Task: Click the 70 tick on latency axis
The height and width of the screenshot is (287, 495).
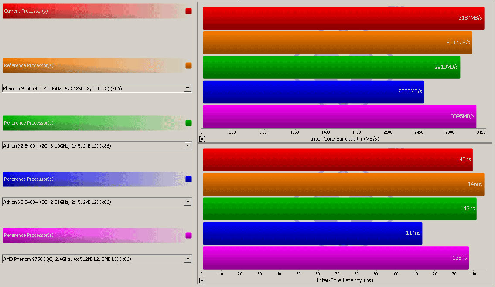Action: pos(337,274)
